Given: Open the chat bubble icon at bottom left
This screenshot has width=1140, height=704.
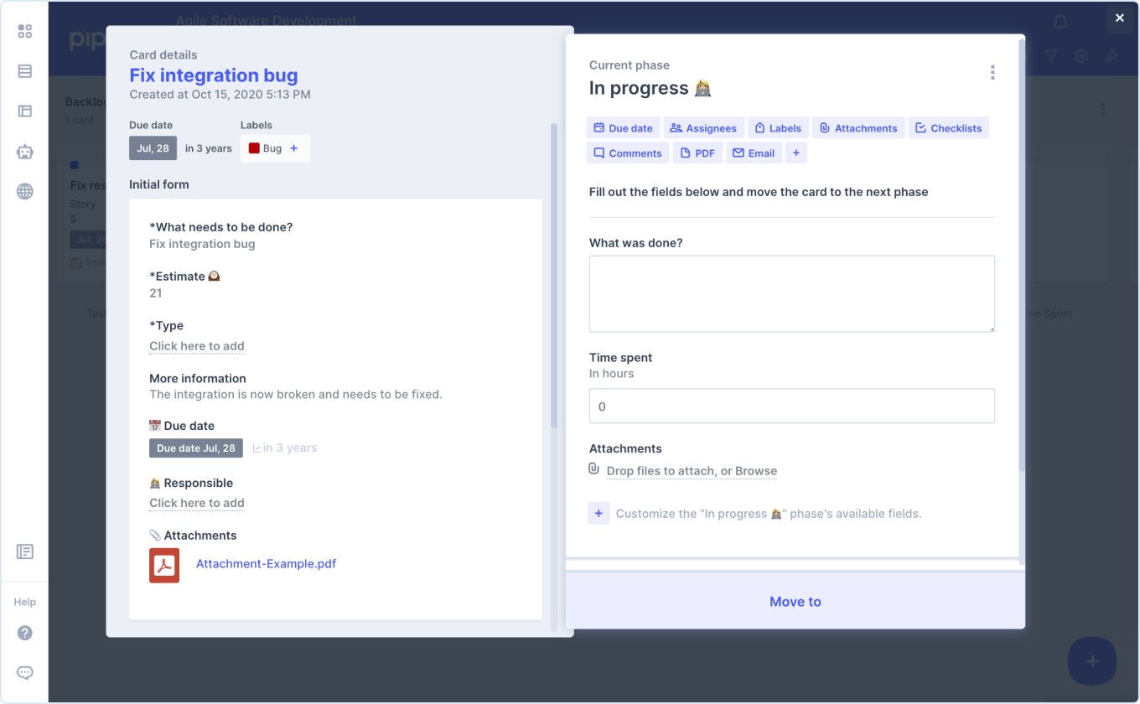Looking at the screenshot, I should (24, 672).
